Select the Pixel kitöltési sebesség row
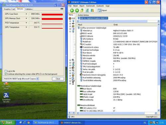This screenshot has height=125, width=166. (x=117, y=78)
